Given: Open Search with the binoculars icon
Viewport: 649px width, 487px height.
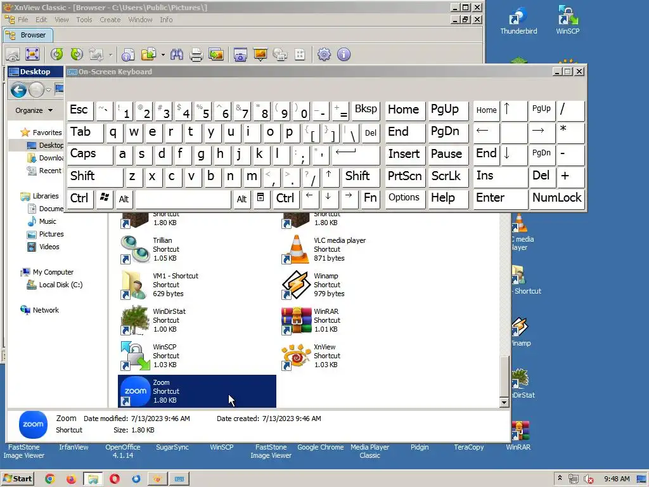Looking at the screenshot, I should point(177,55).
